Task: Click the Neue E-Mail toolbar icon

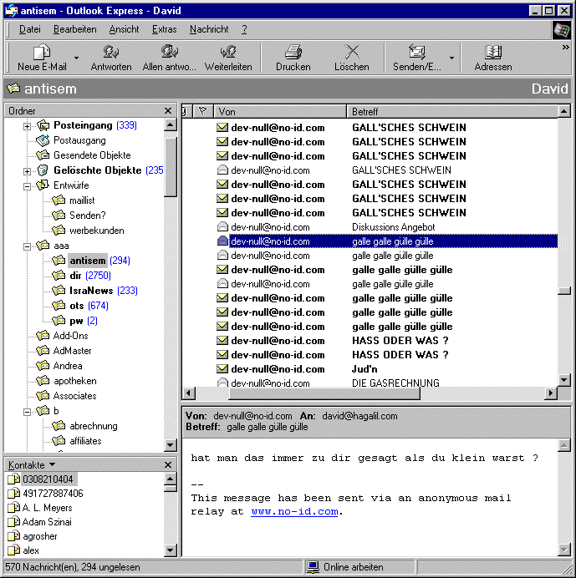Action: click(42, 53)
